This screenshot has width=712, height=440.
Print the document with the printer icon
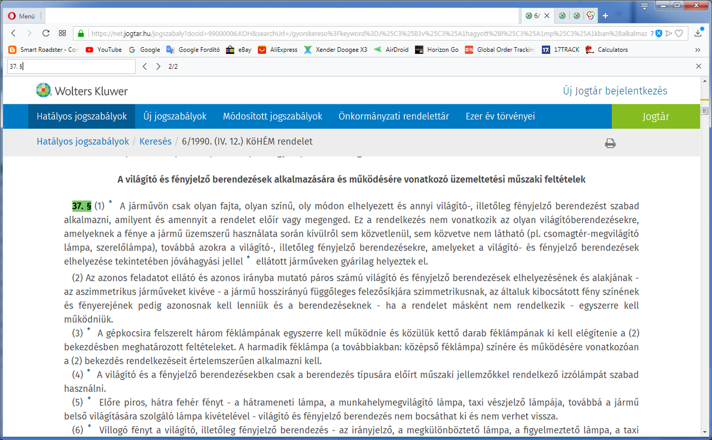610,143
